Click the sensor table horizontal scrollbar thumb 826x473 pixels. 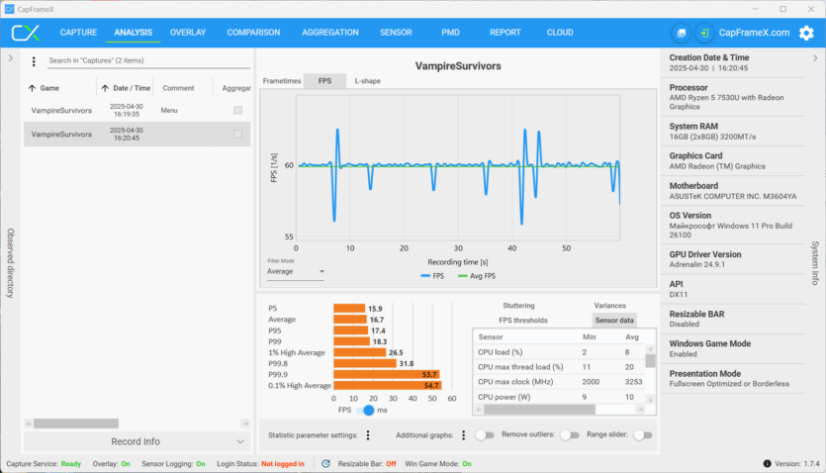(539, 410)
